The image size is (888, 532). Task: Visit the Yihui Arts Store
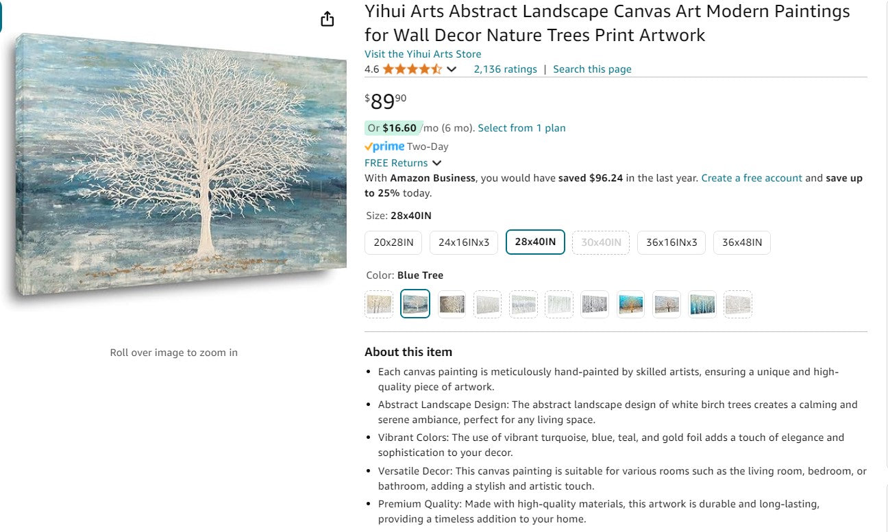423,54
